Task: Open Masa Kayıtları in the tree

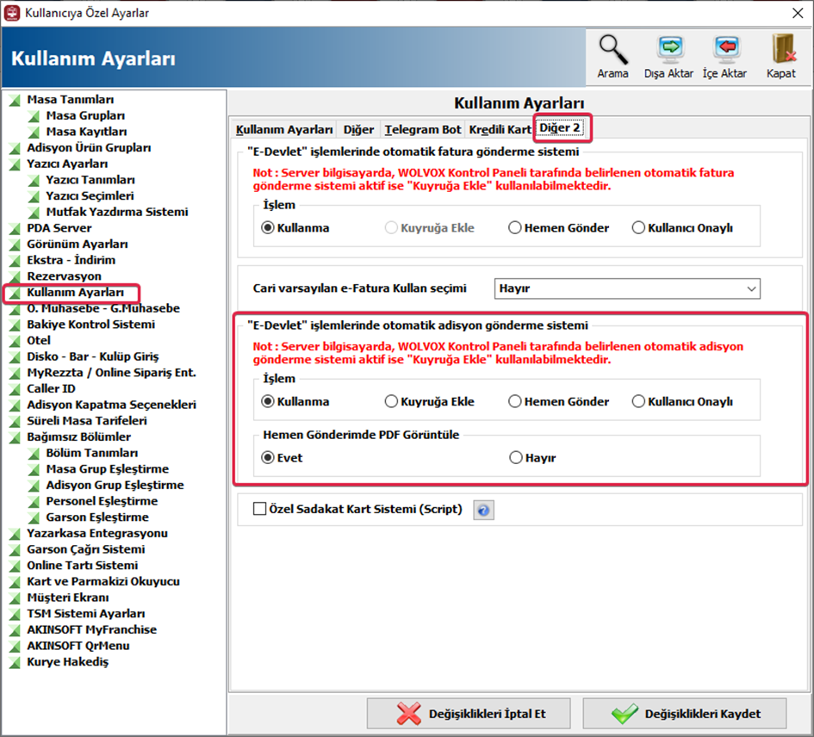Action: click(x=87, y=132)
